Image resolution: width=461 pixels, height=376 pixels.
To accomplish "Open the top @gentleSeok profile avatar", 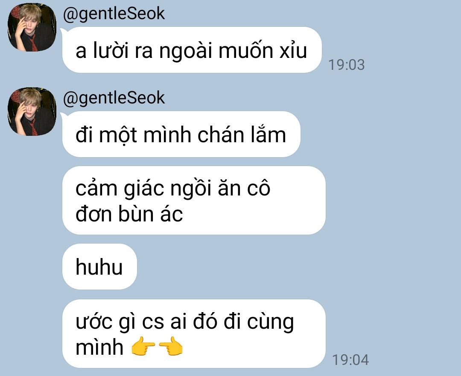I will click(x=32, y=27).
